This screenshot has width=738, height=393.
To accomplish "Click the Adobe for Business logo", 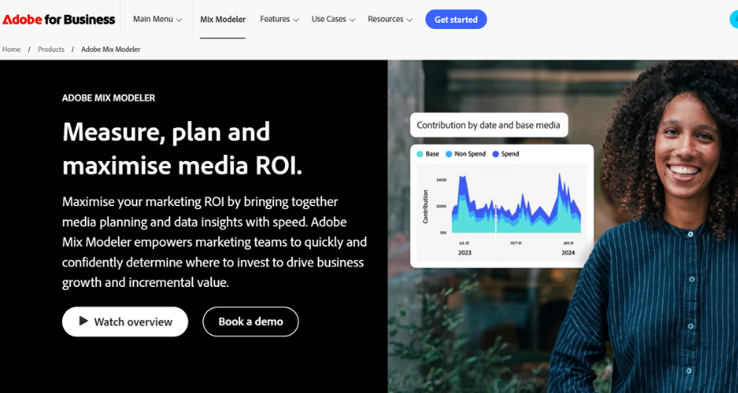I will point(59,20).
